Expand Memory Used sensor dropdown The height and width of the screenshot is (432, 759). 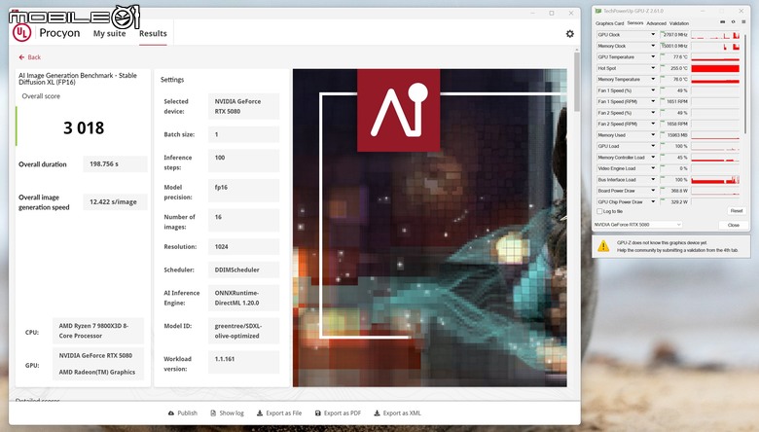(x=653, y=135)
